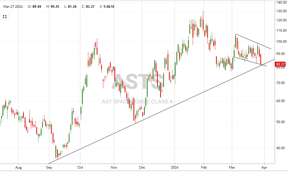Image resolution: width=288 pixels, height=173 pixels.
Task: Click the 140.00 price axis label
Action: tap(282, 2)
